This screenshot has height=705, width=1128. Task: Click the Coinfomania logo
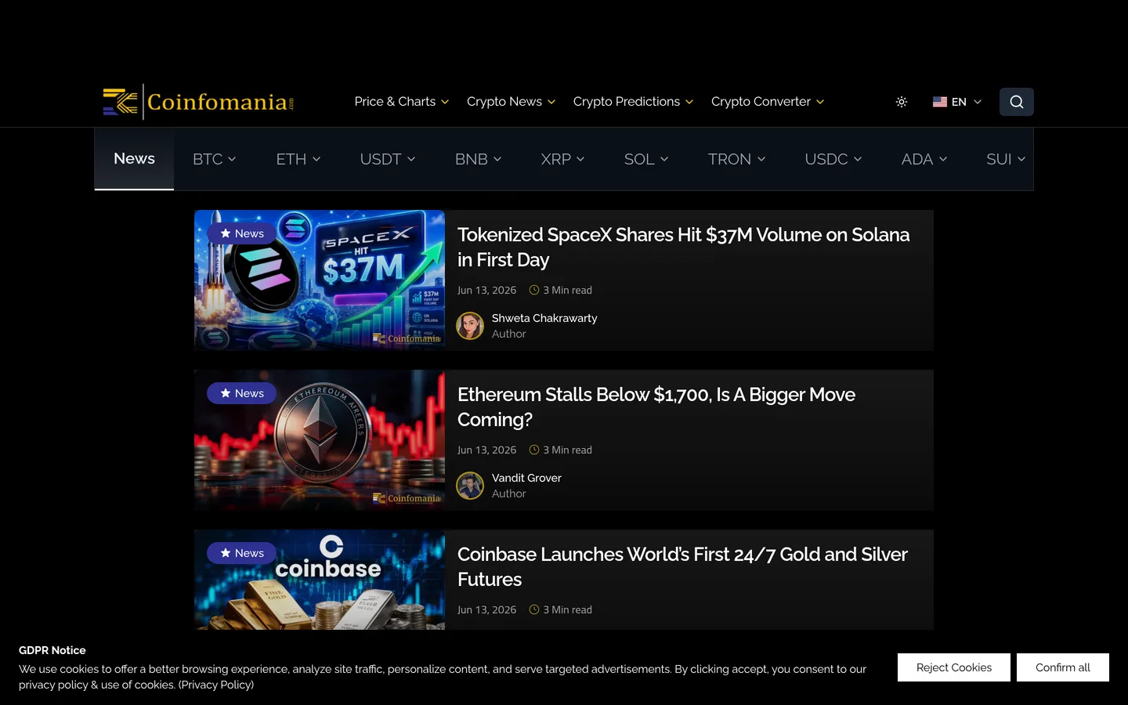198,102
